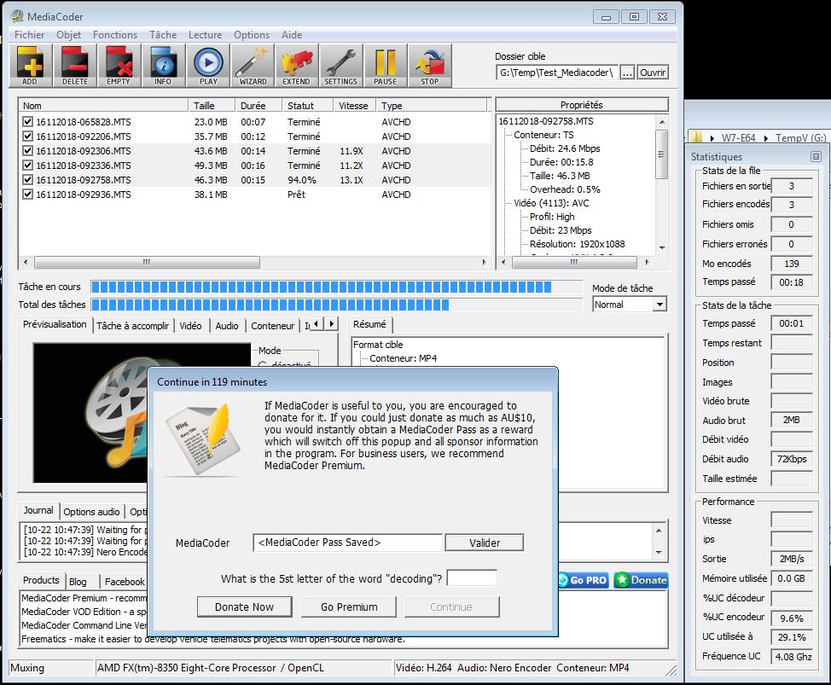This screenshot has width=831, height=685.
Task: Open the INFO toolbar icon
Action: (163, 66)
